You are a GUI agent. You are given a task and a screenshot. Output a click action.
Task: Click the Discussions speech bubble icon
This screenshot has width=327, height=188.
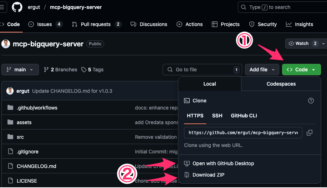tap(133, 24)
